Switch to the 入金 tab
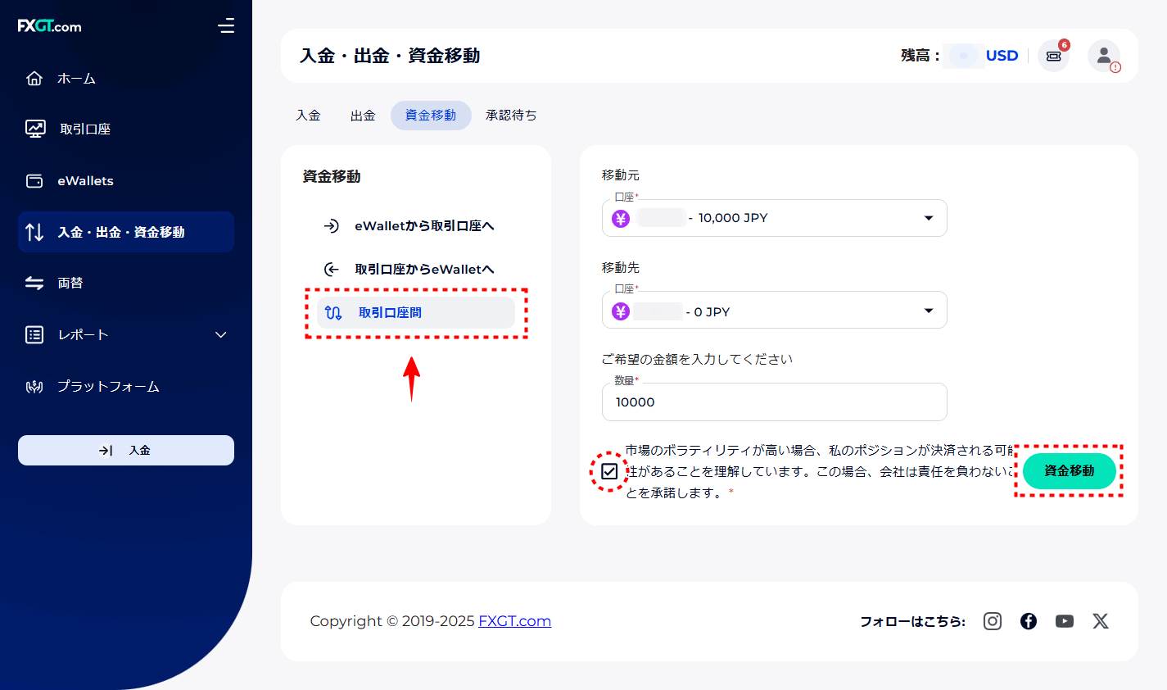 click(309, 116)
